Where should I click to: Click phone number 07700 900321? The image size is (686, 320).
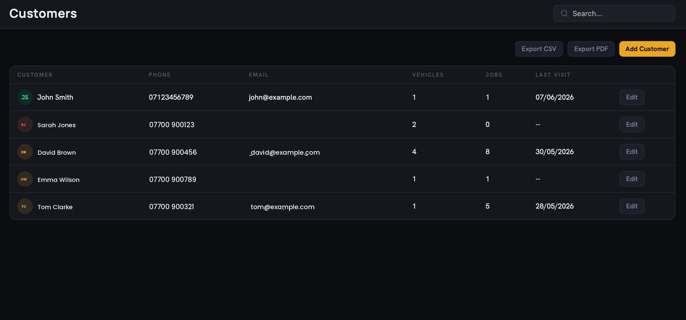click(171, 207)
